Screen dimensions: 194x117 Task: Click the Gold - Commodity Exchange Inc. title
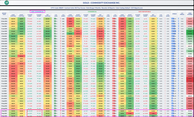101,3
